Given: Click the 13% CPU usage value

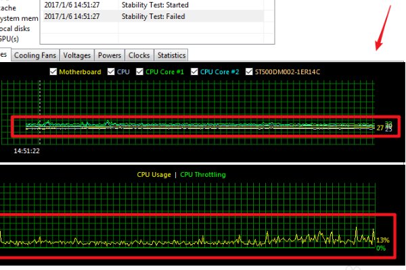Looking at the screenshot, I should tap(383, 240).
